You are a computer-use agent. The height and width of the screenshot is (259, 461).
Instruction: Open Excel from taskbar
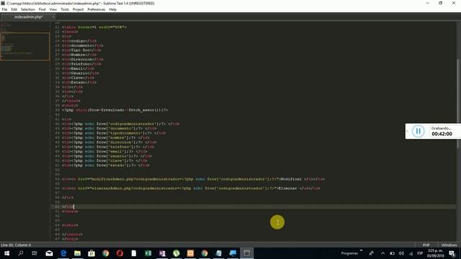click(x=148, y=253)
